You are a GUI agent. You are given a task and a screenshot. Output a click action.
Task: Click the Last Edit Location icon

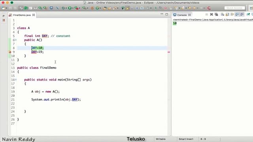tap(190, 8)
